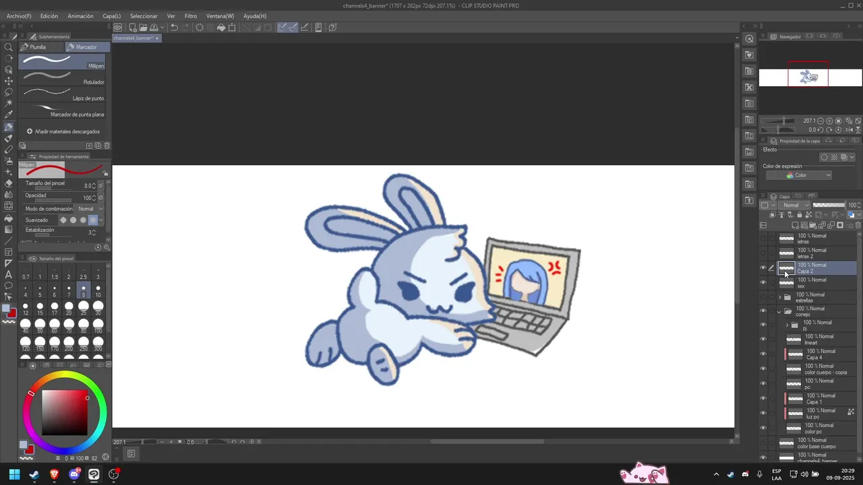Collapse the conejo folder
Screen dimensions: 863x485
780,311
